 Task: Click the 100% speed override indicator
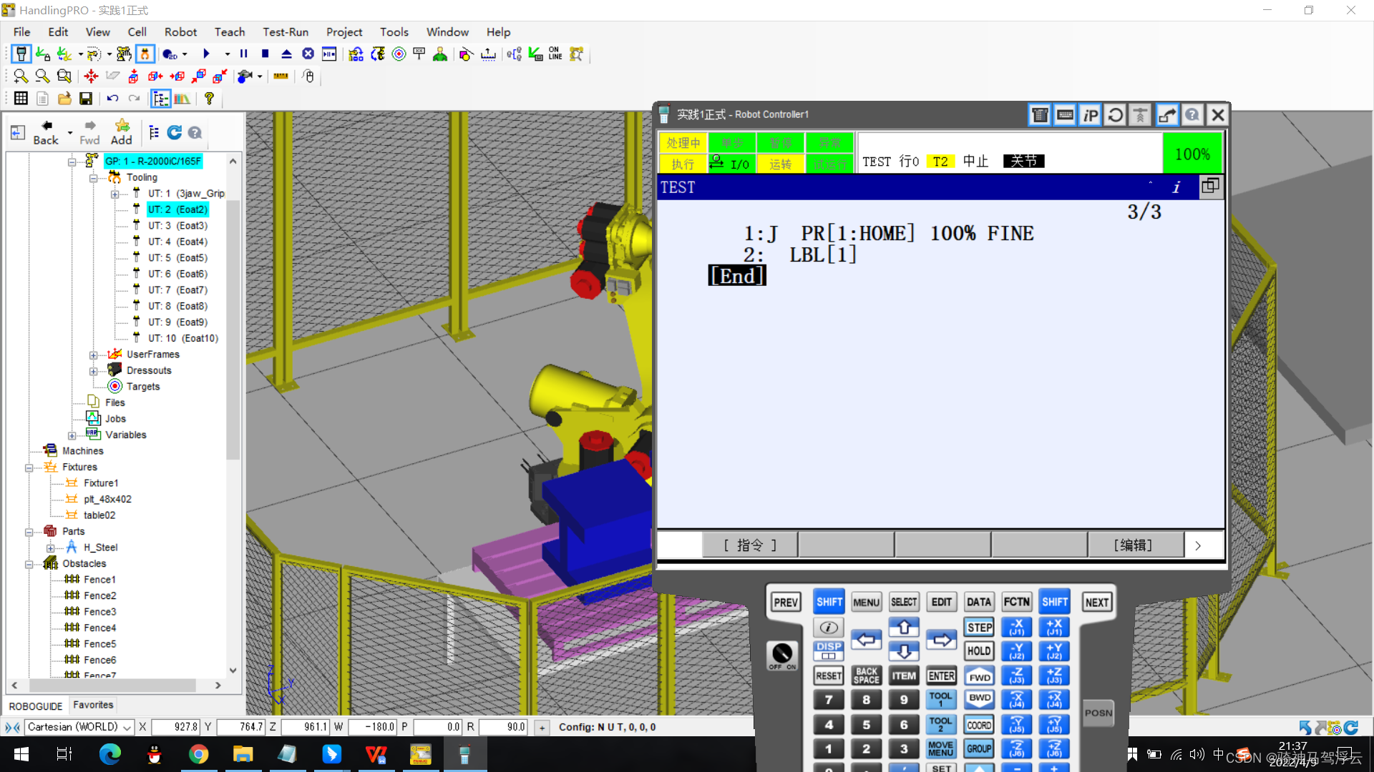1192,154
